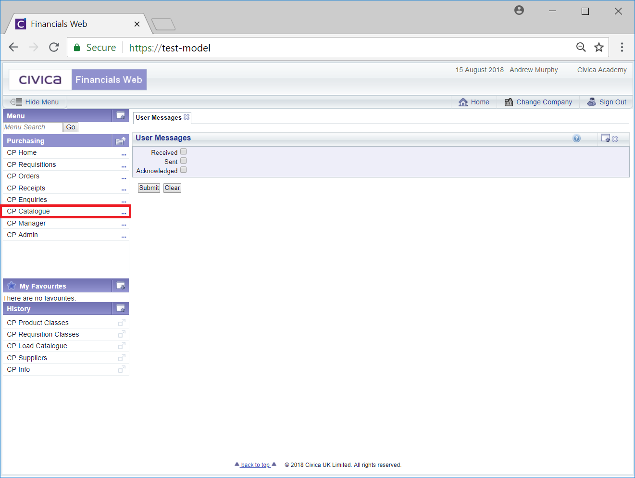The width and height of the screenshot is (635, 478).
Task: Click the Hide Menu link text
Action: tap(42, 102)
